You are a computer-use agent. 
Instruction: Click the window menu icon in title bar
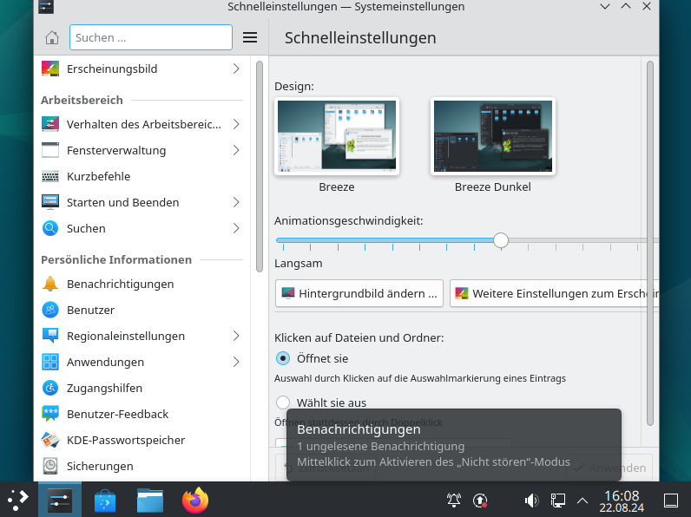click(x=46, y=7)
